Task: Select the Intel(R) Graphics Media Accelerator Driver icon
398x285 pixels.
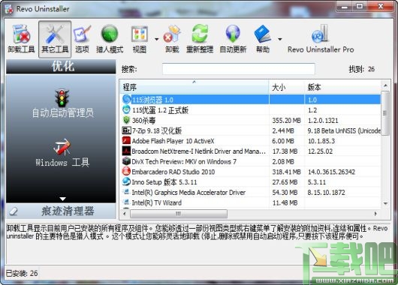Action: click(126, 192)
